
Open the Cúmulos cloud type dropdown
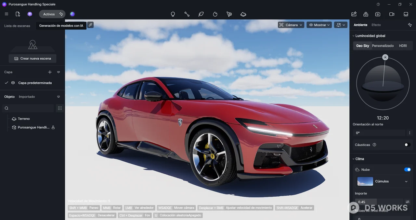[x=383, y=181]
